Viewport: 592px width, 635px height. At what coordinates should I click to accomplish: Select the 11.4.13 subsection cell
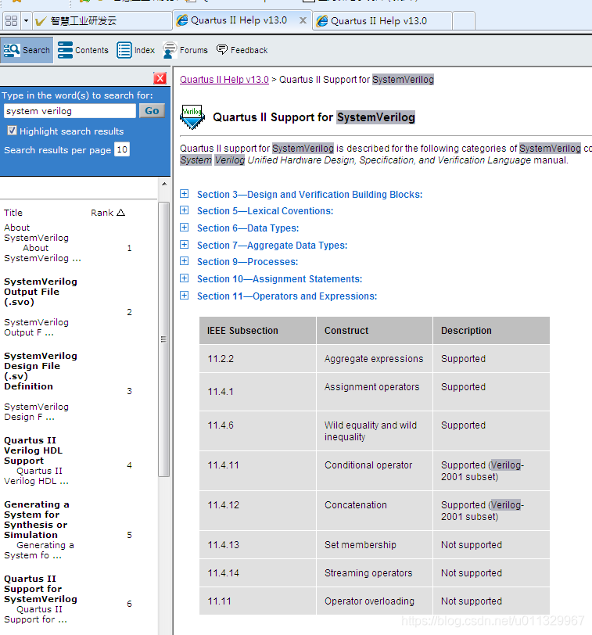tap(257, 545)
